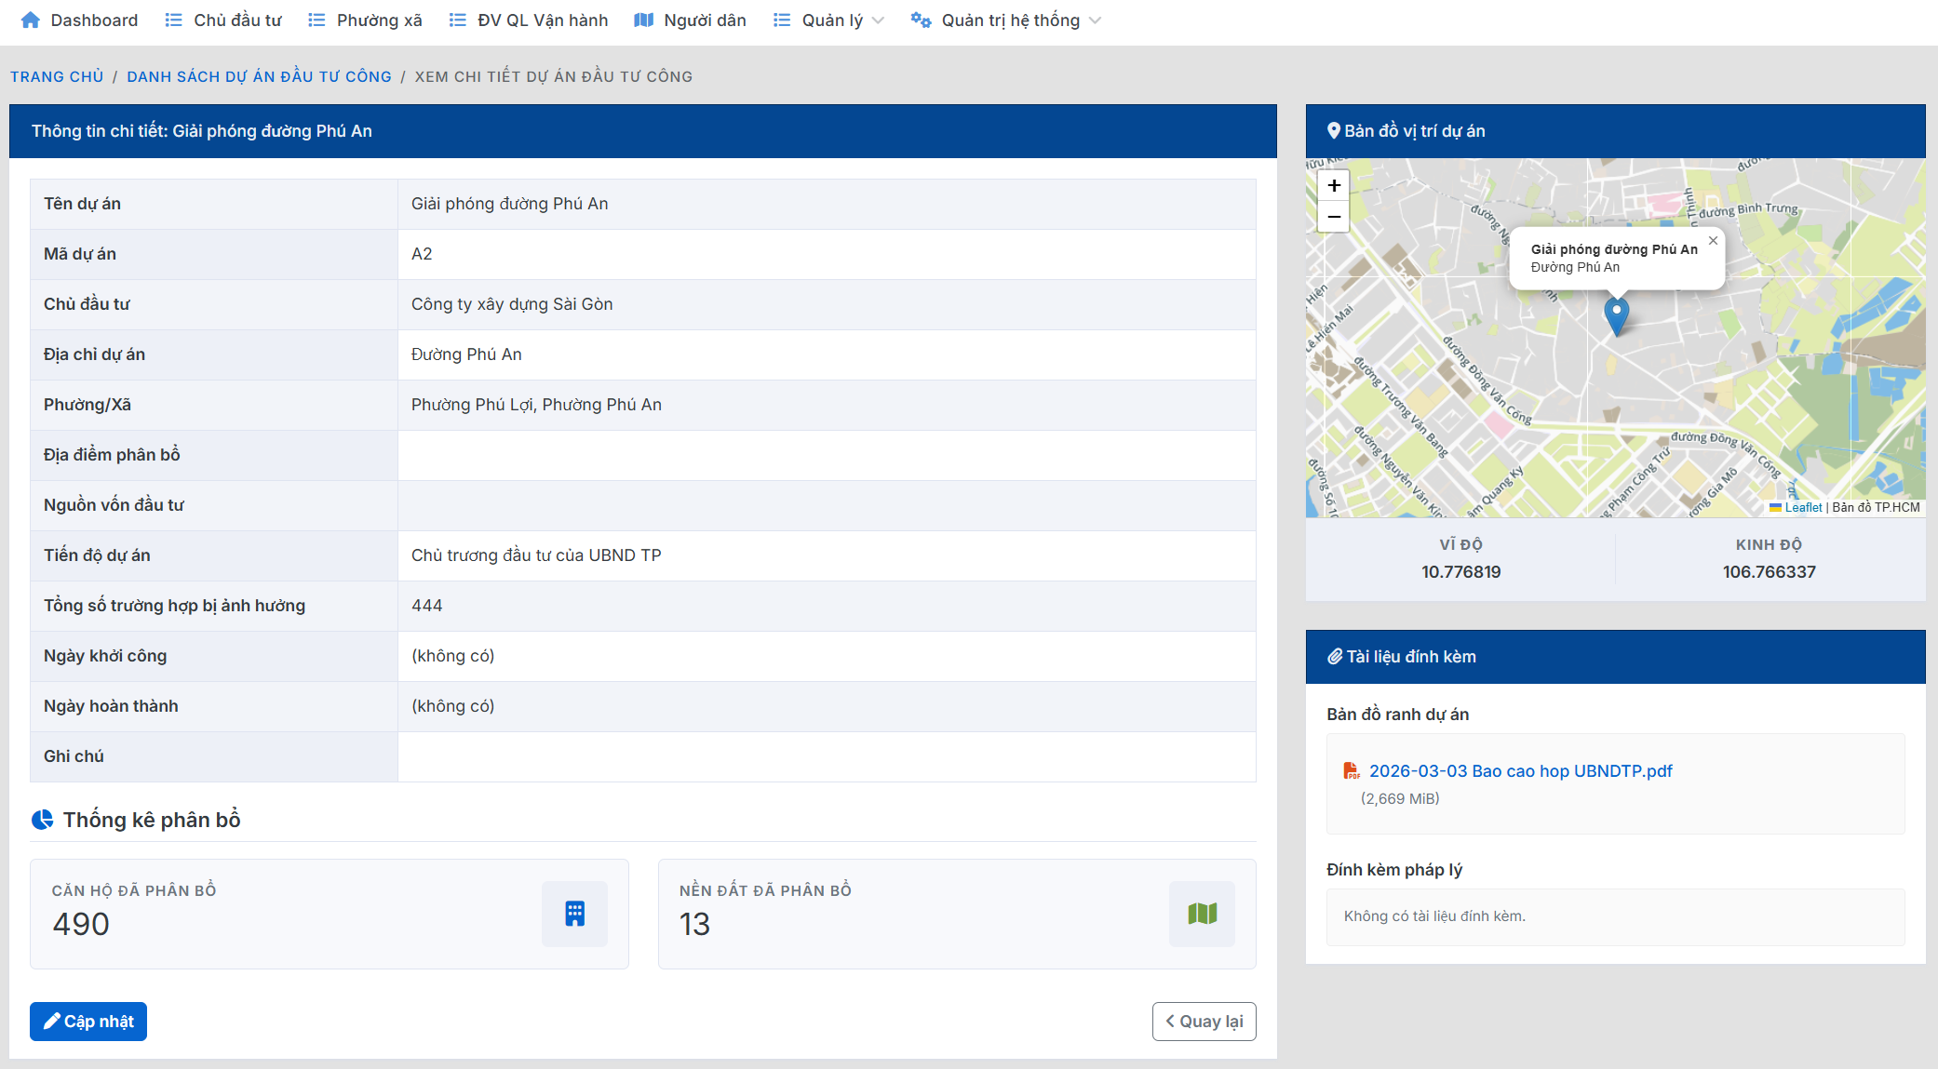Image resolution: width=1938 pixels, height=1069 pixels.
Task: Click the investor value Công ty xây dựng Sài Gòn
Action: (512, 304)
